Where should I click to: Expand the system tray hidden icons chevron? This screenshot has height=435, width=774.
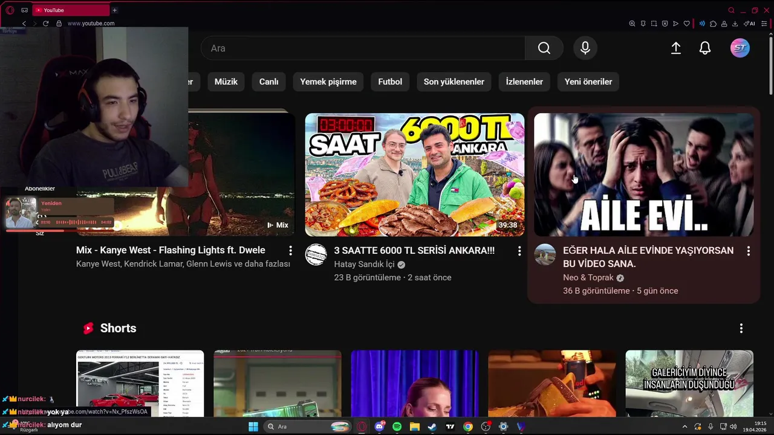pyautogui.click(x=685, y=427)
